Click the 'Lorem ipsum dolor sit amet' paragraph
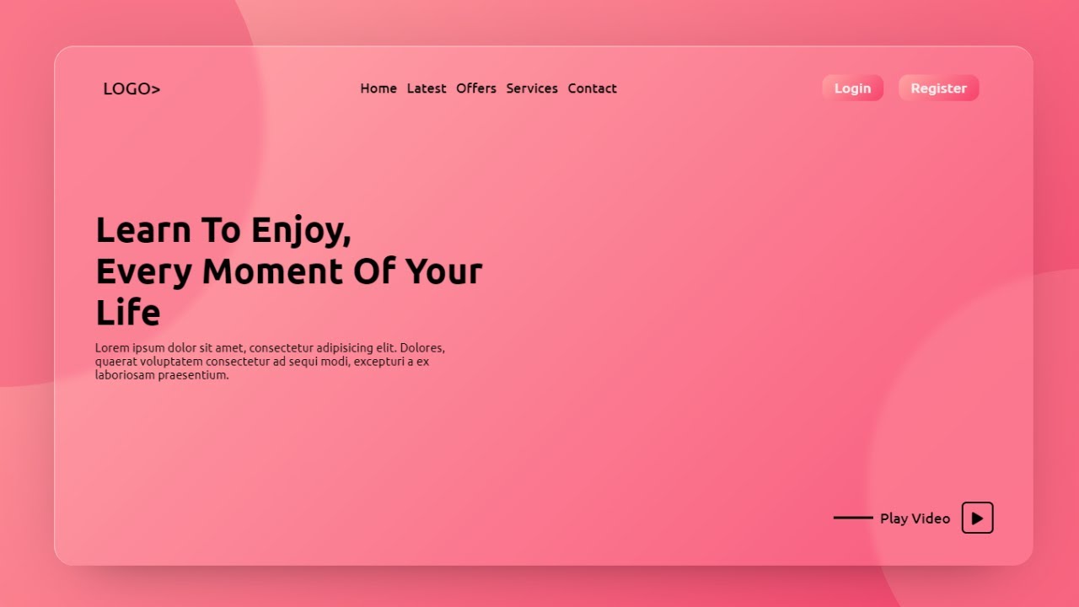1079x607 pixels. [270, 361]
